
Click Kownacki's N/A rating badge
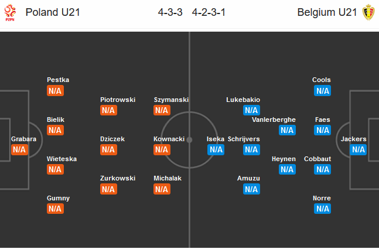(162, 149)
